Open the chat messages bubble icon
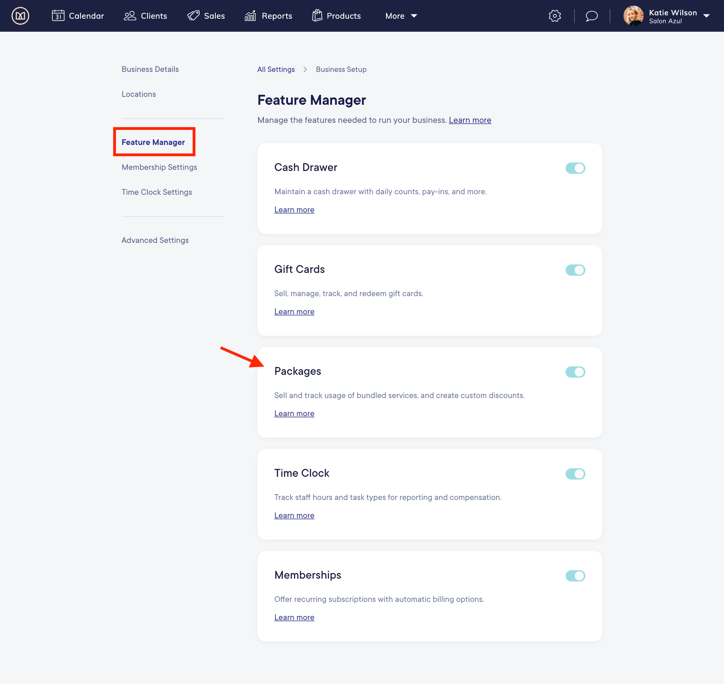The image size is (724, 684). [x=591, y=16]
